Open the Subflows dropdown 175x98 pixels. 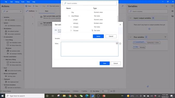pos(31,11)
